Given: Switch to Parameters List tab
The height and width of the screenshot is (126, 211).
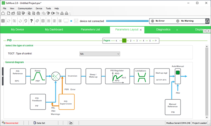Looking at the screenshot, I should [90, 29].
